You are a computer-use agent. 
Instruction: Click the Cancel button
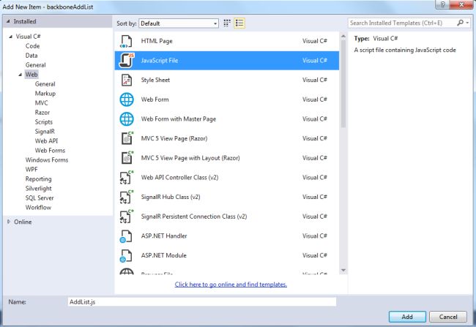(x=448, y=317)
